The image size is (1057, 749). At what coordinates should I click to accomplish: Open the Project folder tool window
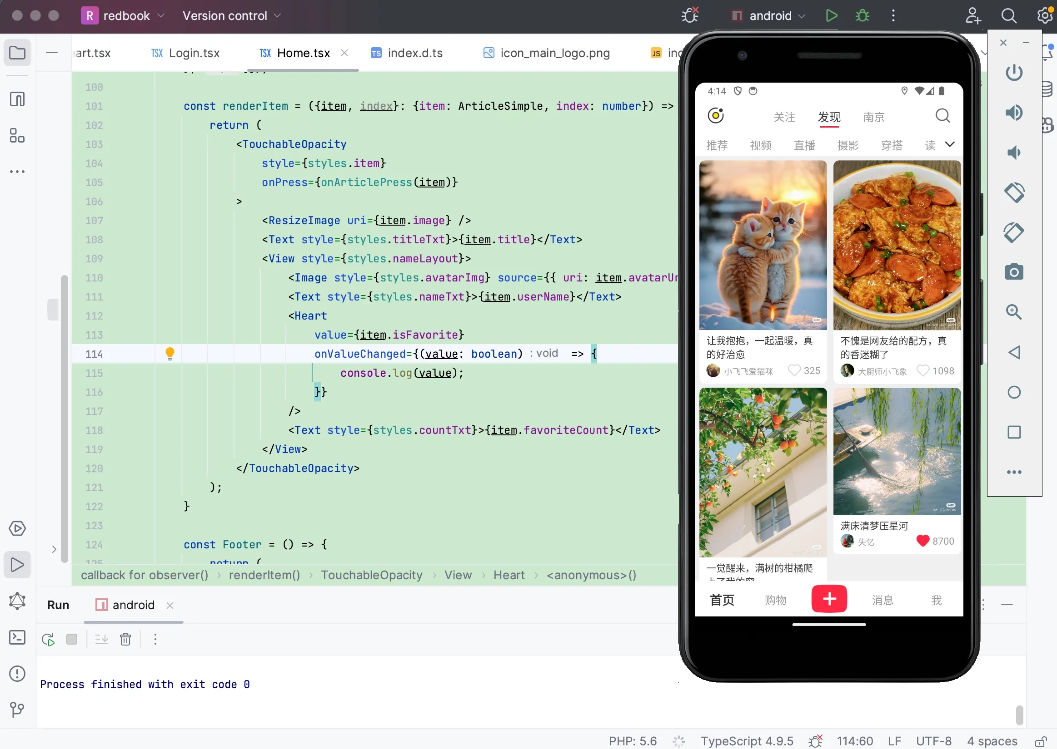17,53
